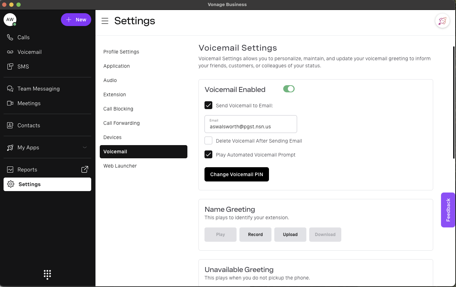Viewport: 456px width, 287px height.
Task: Click the Reports chart icon
Action: (x=10, y=170)
